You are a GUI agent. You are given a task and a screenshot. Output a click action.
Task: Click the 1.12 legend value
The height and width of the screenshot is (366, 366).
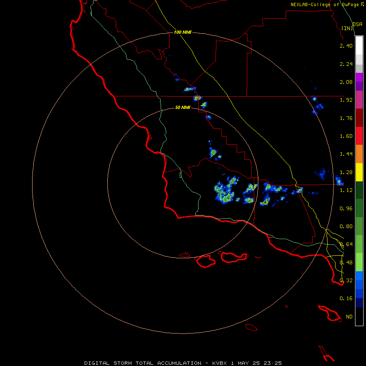346,190
